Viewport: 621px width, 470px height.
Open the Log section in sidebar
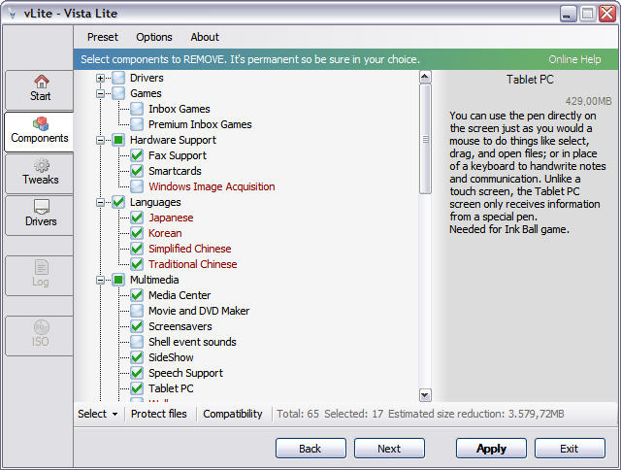[39, 276]
